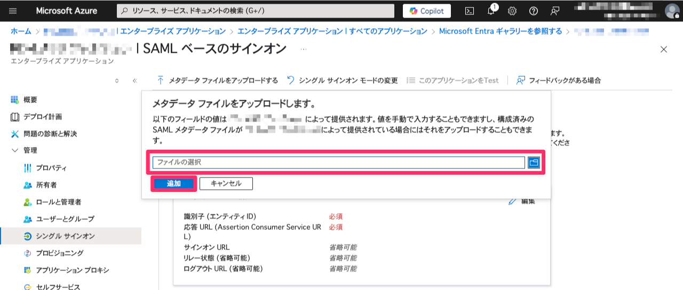Open the ellipsis menu beside the page title
The width and height of the screenshot is (683, 290).
click(x=304, y=49)
